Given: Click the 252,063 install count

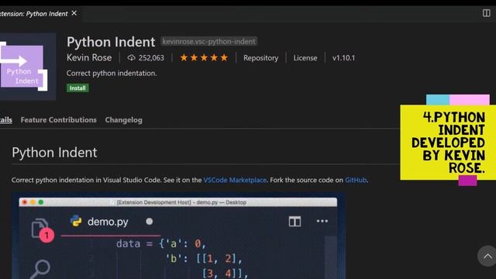Looking at the screenshot, I should tap(151, 58).
